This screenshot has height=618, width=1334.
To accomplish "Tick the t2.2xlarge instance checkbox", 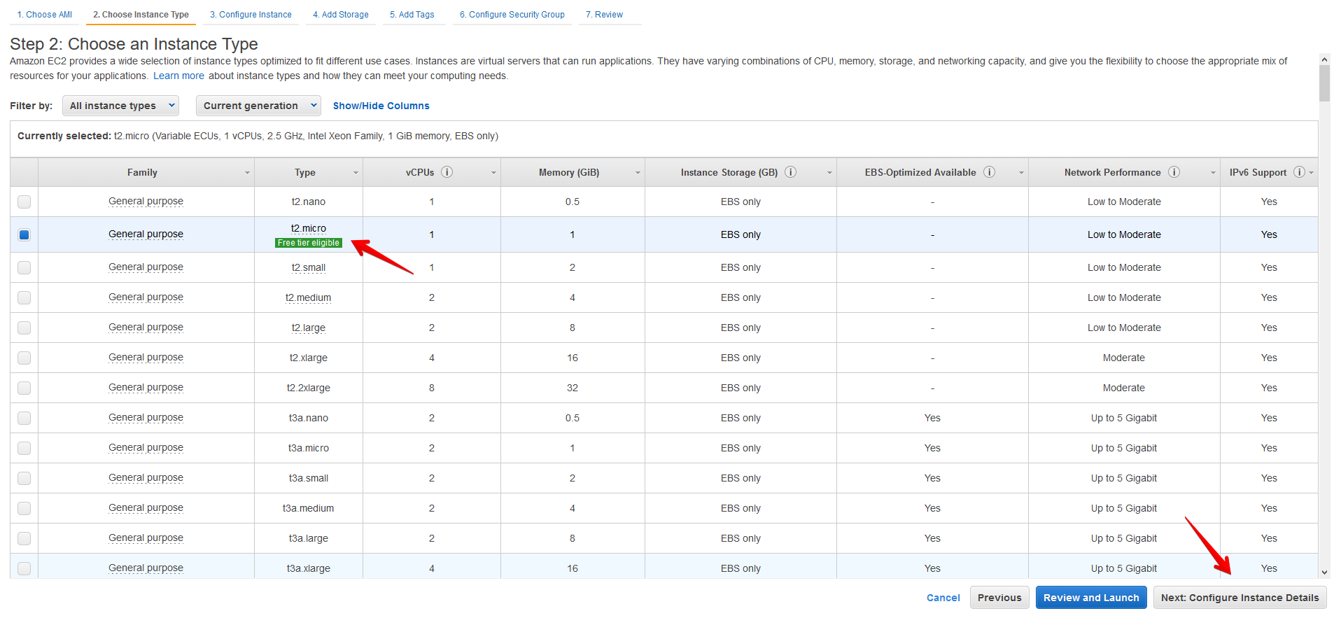I will tap(24, 388).
